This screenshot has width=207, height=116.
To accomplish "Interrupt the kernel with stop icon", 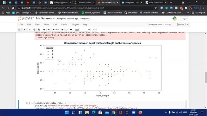I will [62, 30].
